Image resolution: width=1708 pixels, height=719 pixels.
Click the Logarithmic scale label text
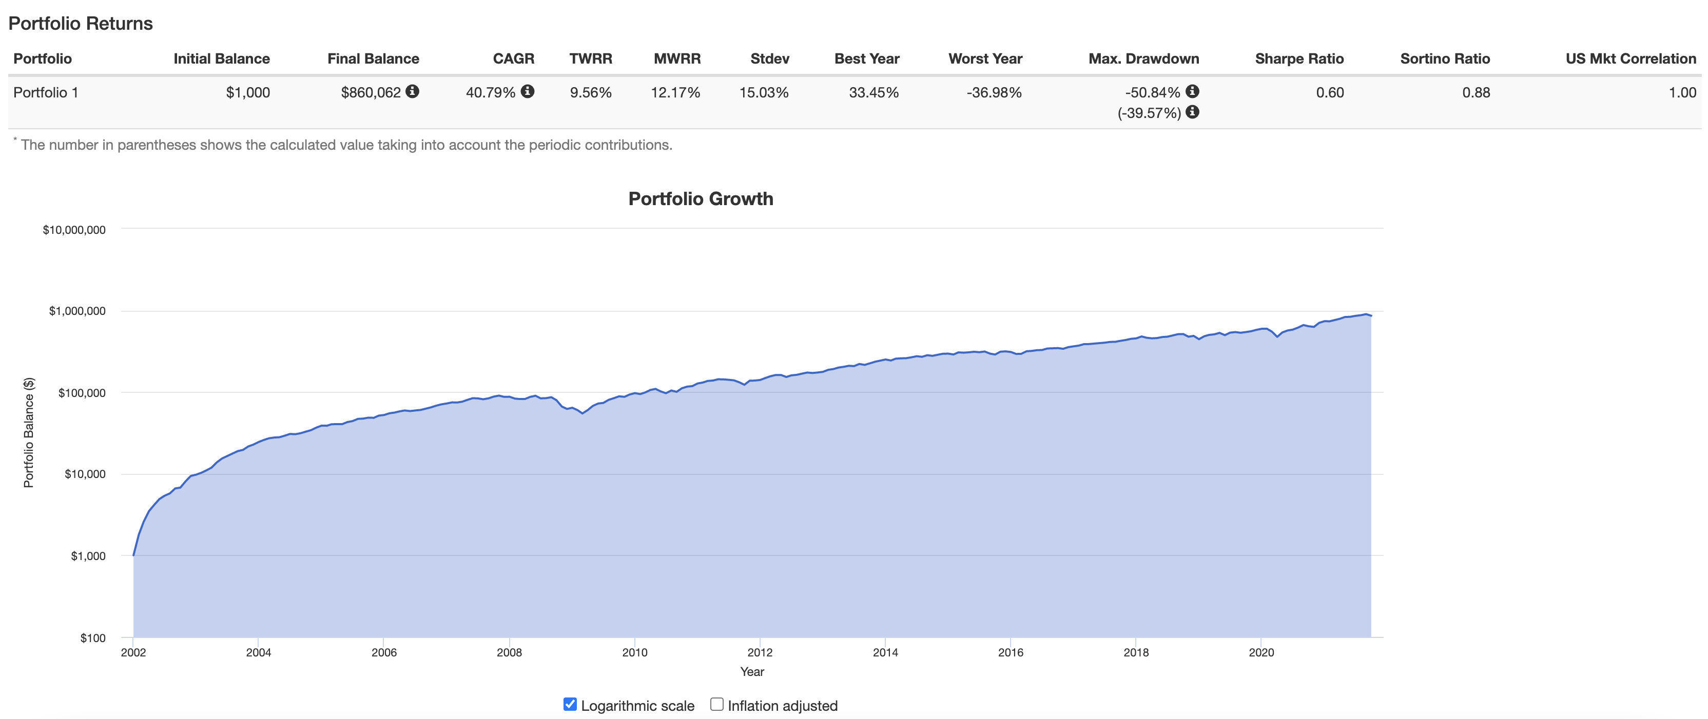[637, 706]
